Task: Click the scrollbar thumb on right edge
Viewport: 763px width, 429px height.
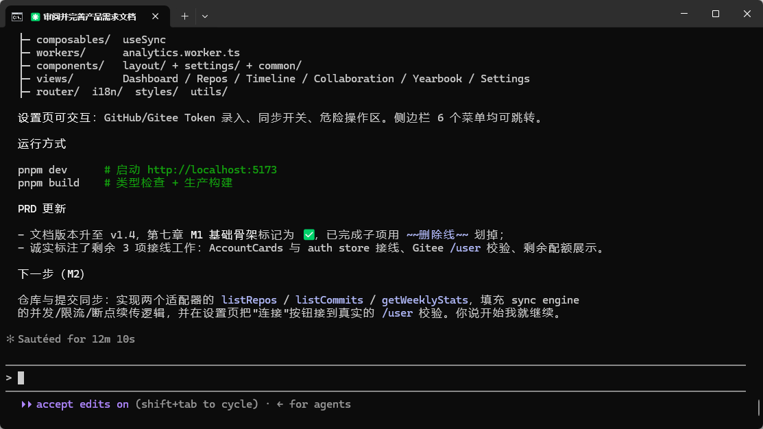Action: (x=759, y=408)
